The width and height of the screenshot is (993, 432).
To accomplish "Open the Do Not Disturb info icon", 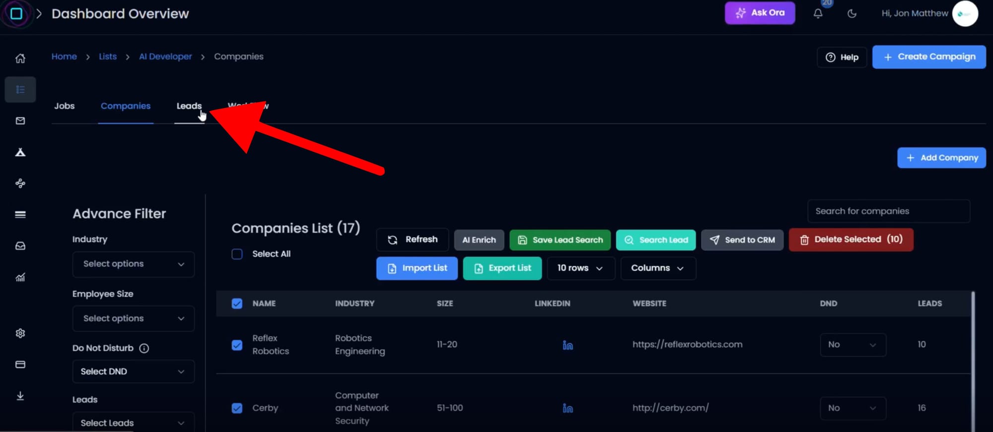I will (144, 348).
